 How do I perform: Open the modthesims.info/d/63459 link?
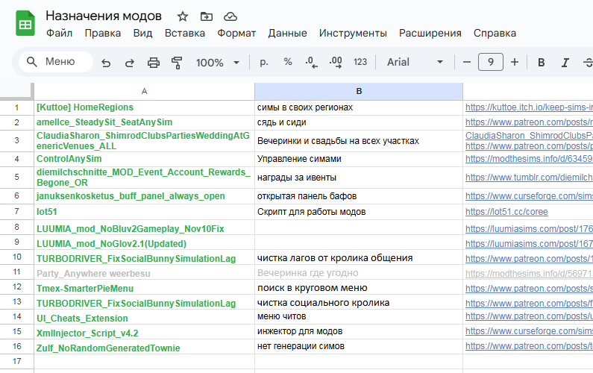coord(529,159)
